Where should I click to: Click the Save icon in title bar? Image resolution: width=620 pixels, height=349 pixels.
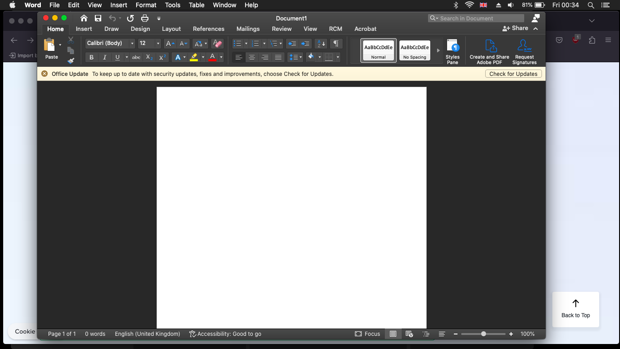click(98, 18)
